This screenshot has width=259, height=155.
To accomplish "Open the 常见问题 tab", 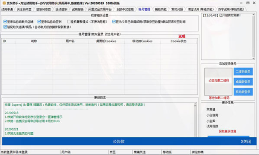I will tap(177, 9).
